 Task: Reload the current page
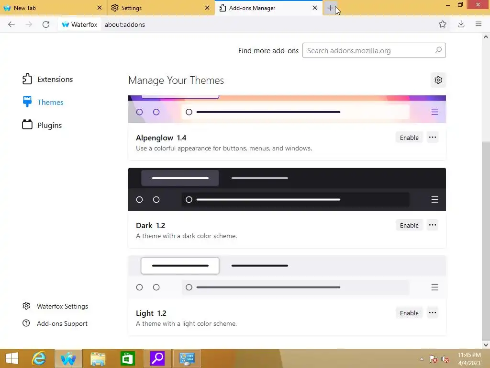pos(46,24)
